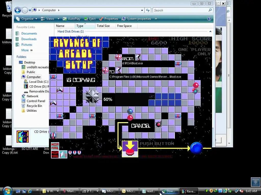Open the recent pages dropdown arrow
Screen dimensions: 261x195
[x=30, y=10]
